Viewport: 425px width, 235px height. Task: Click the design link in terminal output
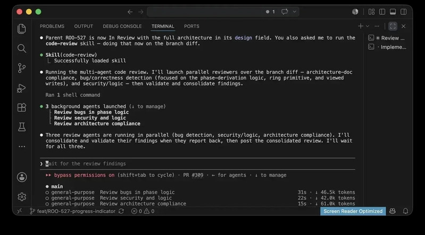243,38
